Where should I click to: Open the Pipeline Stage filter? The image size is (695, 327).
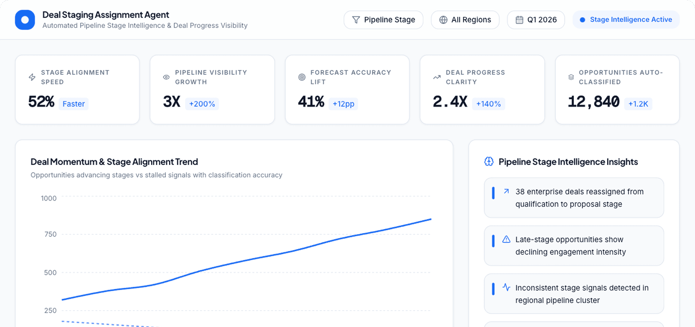[383, 20]
